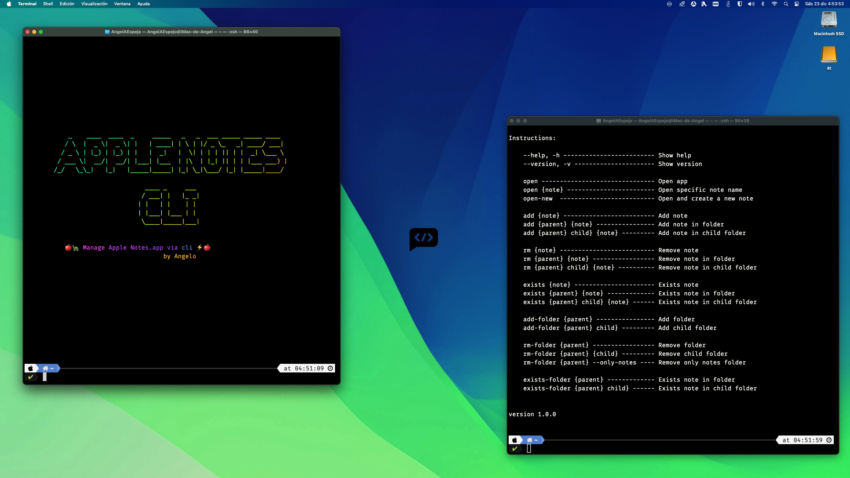
Task: Select the Macintosh SSD desktop drive
Action: pos(829,23)
